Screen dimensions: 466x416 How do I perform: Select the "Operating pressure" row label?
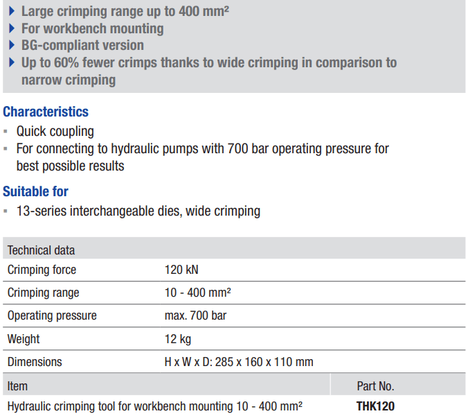(x=52, y=315)
